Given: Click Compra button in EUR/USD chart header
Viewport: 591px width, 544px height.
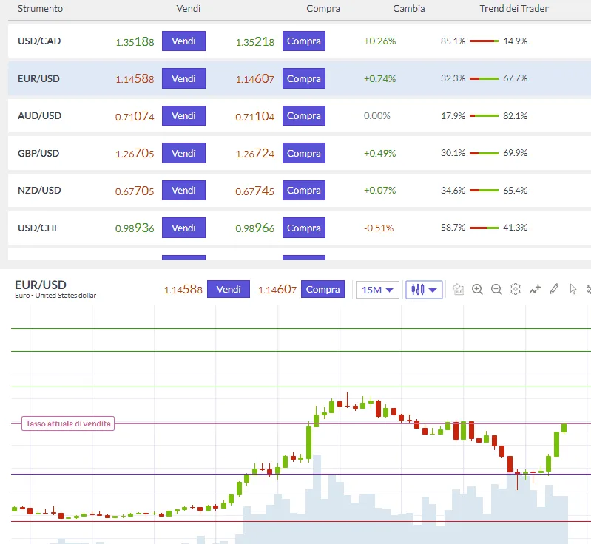Looking at the screenshot, I should [322, 289].
